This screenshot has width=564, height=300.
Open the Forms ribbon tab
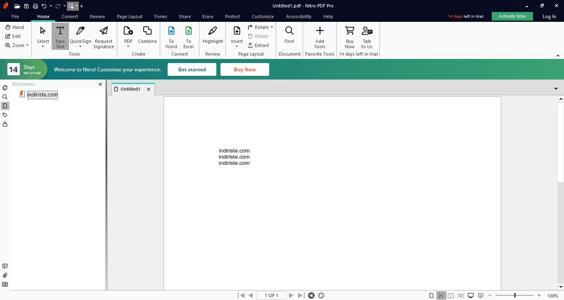click(161, 16)
